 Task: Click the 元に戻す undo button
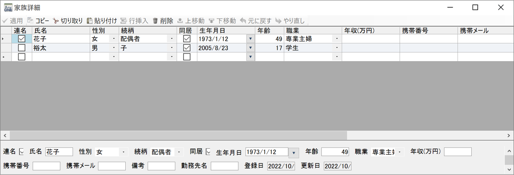click(256, 21)
